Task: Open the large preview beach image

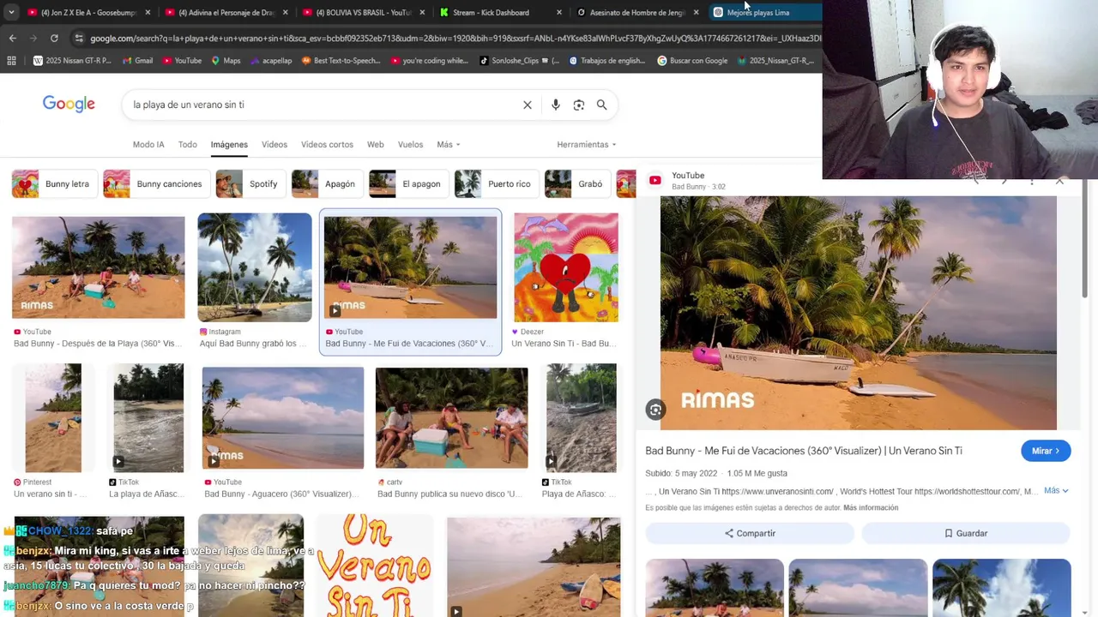Action: (x=858, y=313)
